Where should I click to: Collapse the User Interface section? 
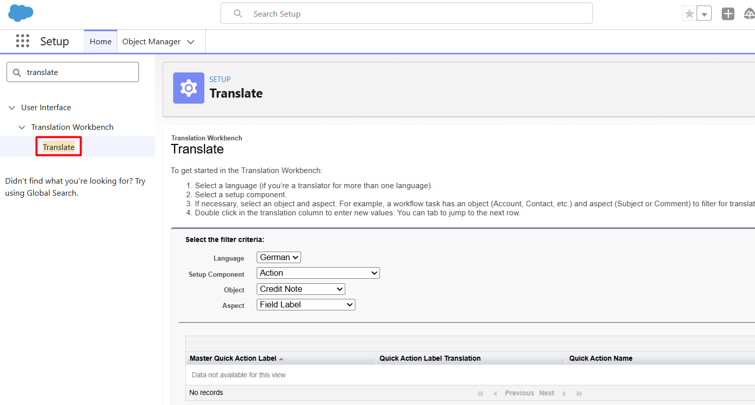12,108
